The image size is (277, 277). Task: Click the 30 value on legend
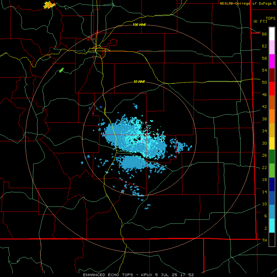click(264, 143)
